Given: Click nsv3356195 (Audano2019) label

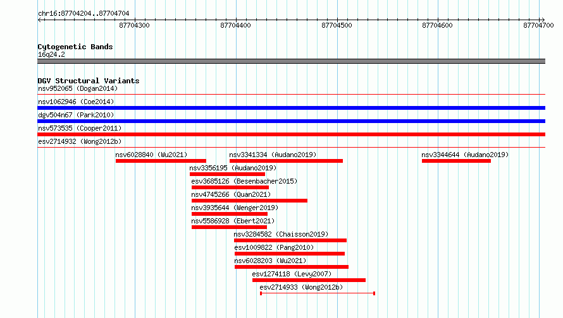Looking at the screenshot, I should tap(233, 168).
